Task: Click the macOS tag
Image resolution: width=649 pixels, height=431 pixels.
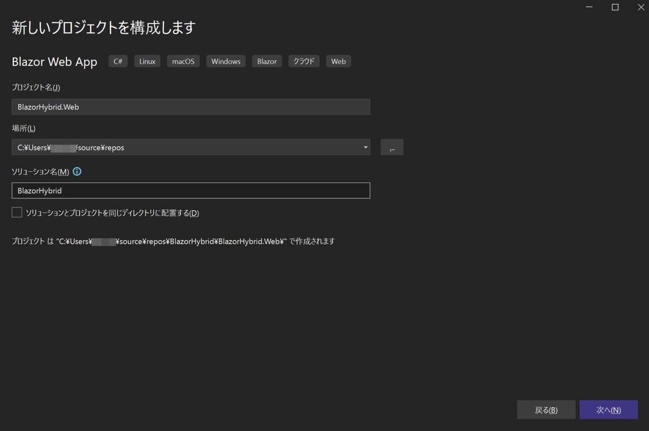Action: point(183,61)
